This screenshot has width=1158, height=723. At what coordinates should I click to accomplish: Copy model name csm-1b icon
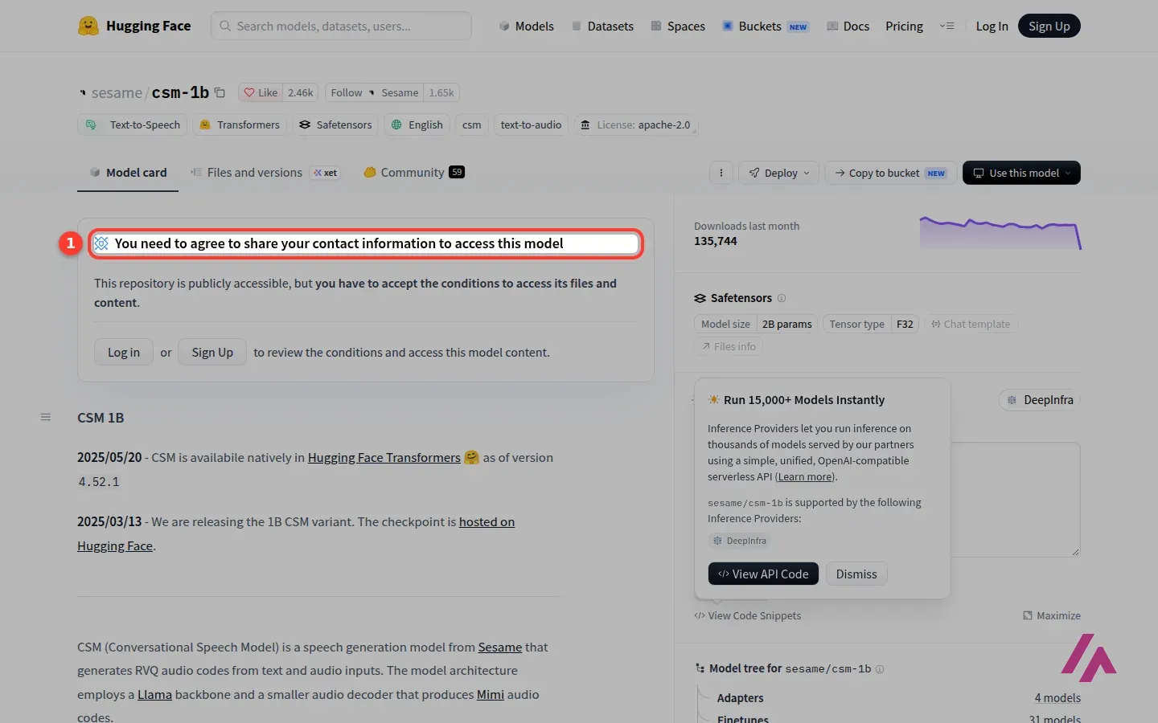pos(220,92)
